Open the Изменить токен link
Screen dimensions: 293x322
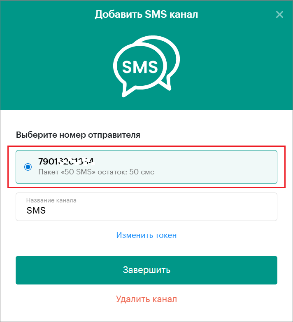pyautogui.click(x=146, y=235)
